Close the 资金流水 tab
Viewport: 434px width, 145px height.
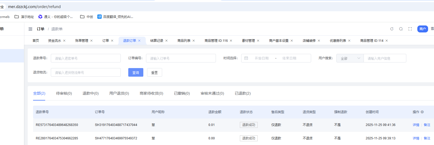(65, 41)
